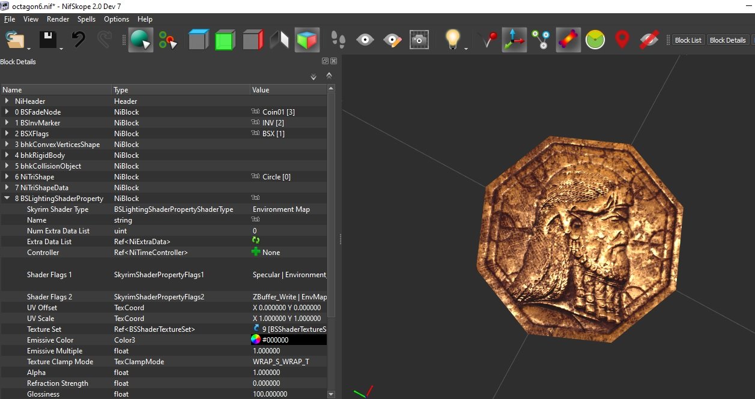Viewport: 755px width, 399px height.
Task: Open the Block Details toolbar button
Action: pos(727,40)
